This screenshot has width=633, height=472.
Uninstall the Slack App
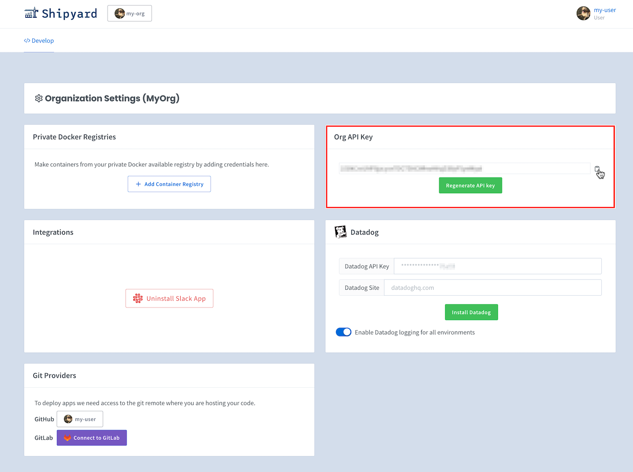169,298
